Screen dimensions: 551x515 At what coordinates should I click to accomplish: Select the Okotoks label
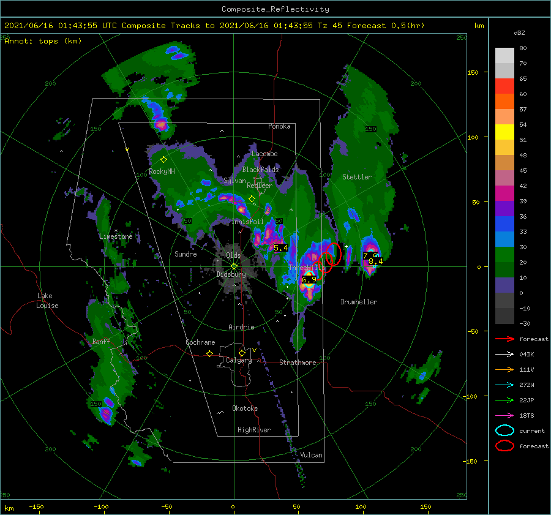(245, 408)
